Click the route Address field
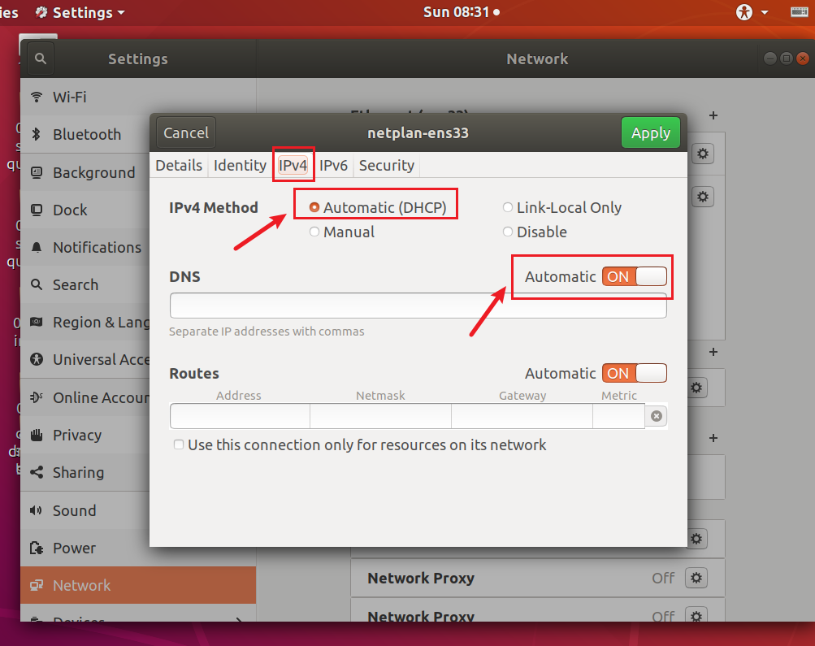Viewport: 815px width, 646px height. coord(240,416)
